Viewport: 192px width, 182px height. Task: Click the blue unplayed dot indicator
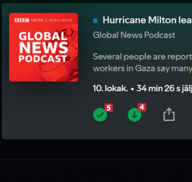95,21
